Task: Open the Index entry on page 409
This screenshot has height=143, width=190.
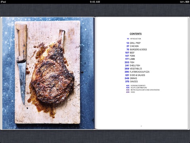Action: pyautogui.click(x=131, y=92)
